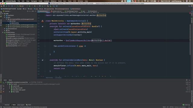Image resolution: width=193 pixels, height=108 pixels.
Task: Open the Build panel settings gear
Action: coord(187,80)
